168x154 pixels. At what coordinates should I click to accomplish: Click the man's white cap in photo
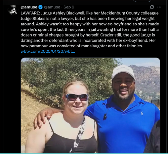123,72
